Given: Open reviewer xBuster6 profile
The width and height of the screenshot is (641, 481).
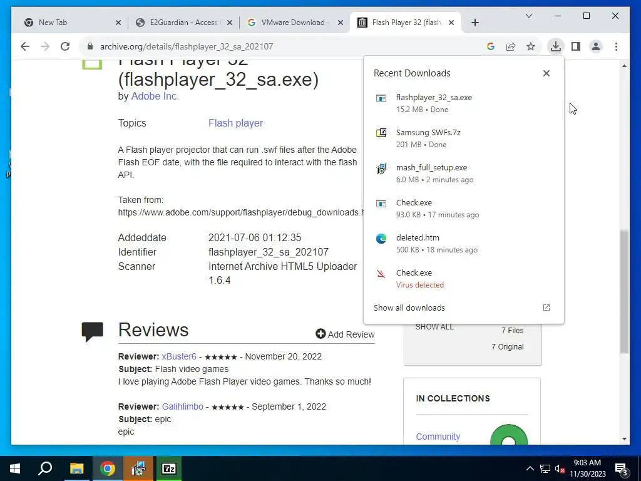Looking at the screenshot, I should (x=179, y=356).
